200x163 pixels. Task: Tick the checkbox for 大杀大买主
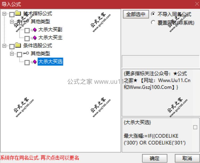(27, 38)
